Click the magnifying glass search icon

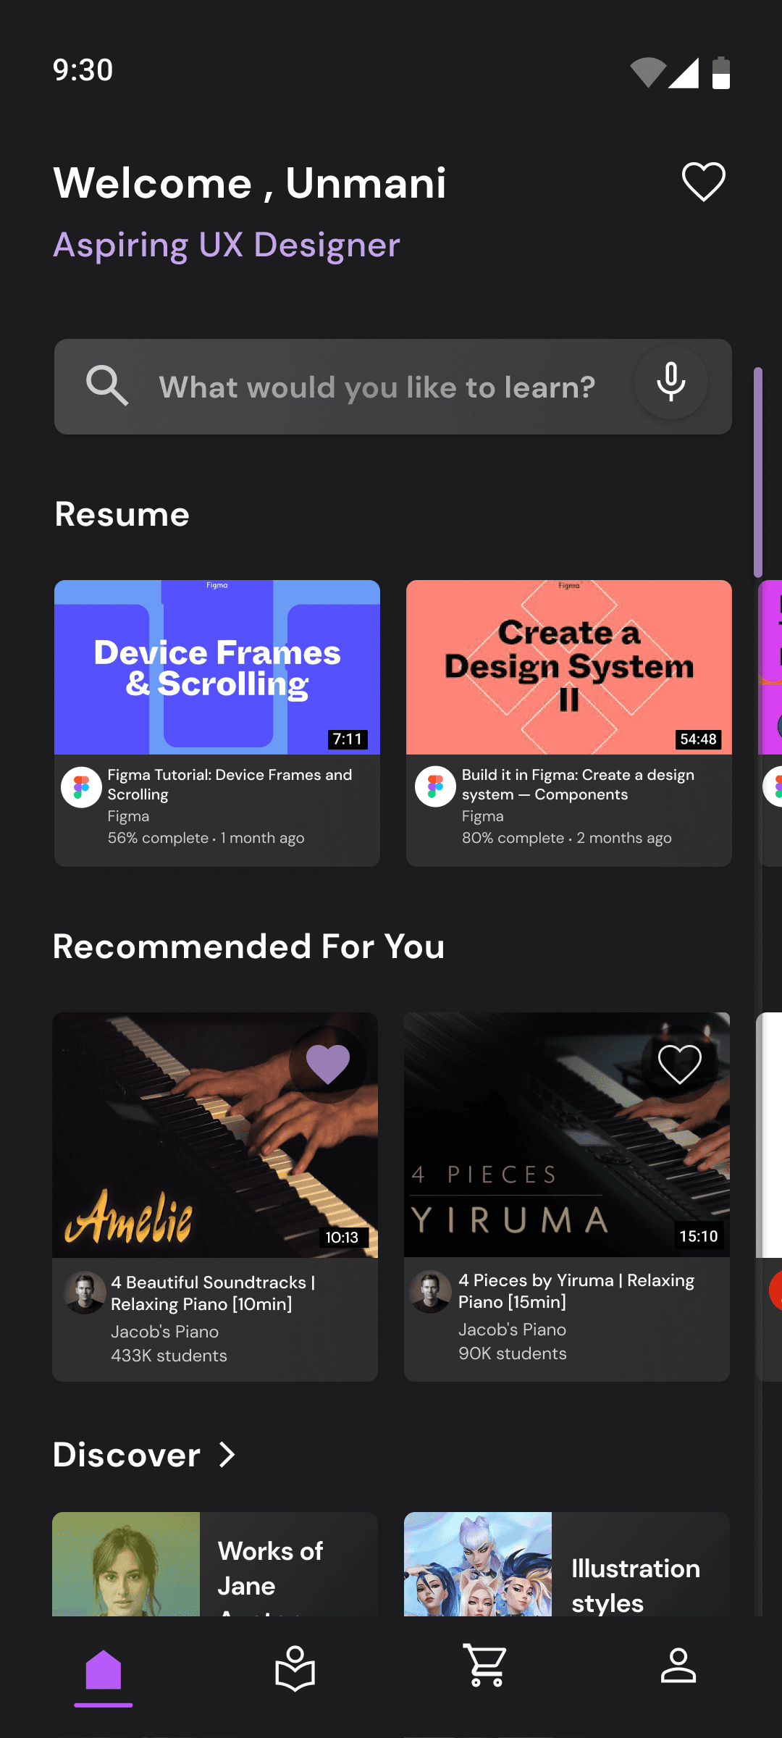click(107, 385)
